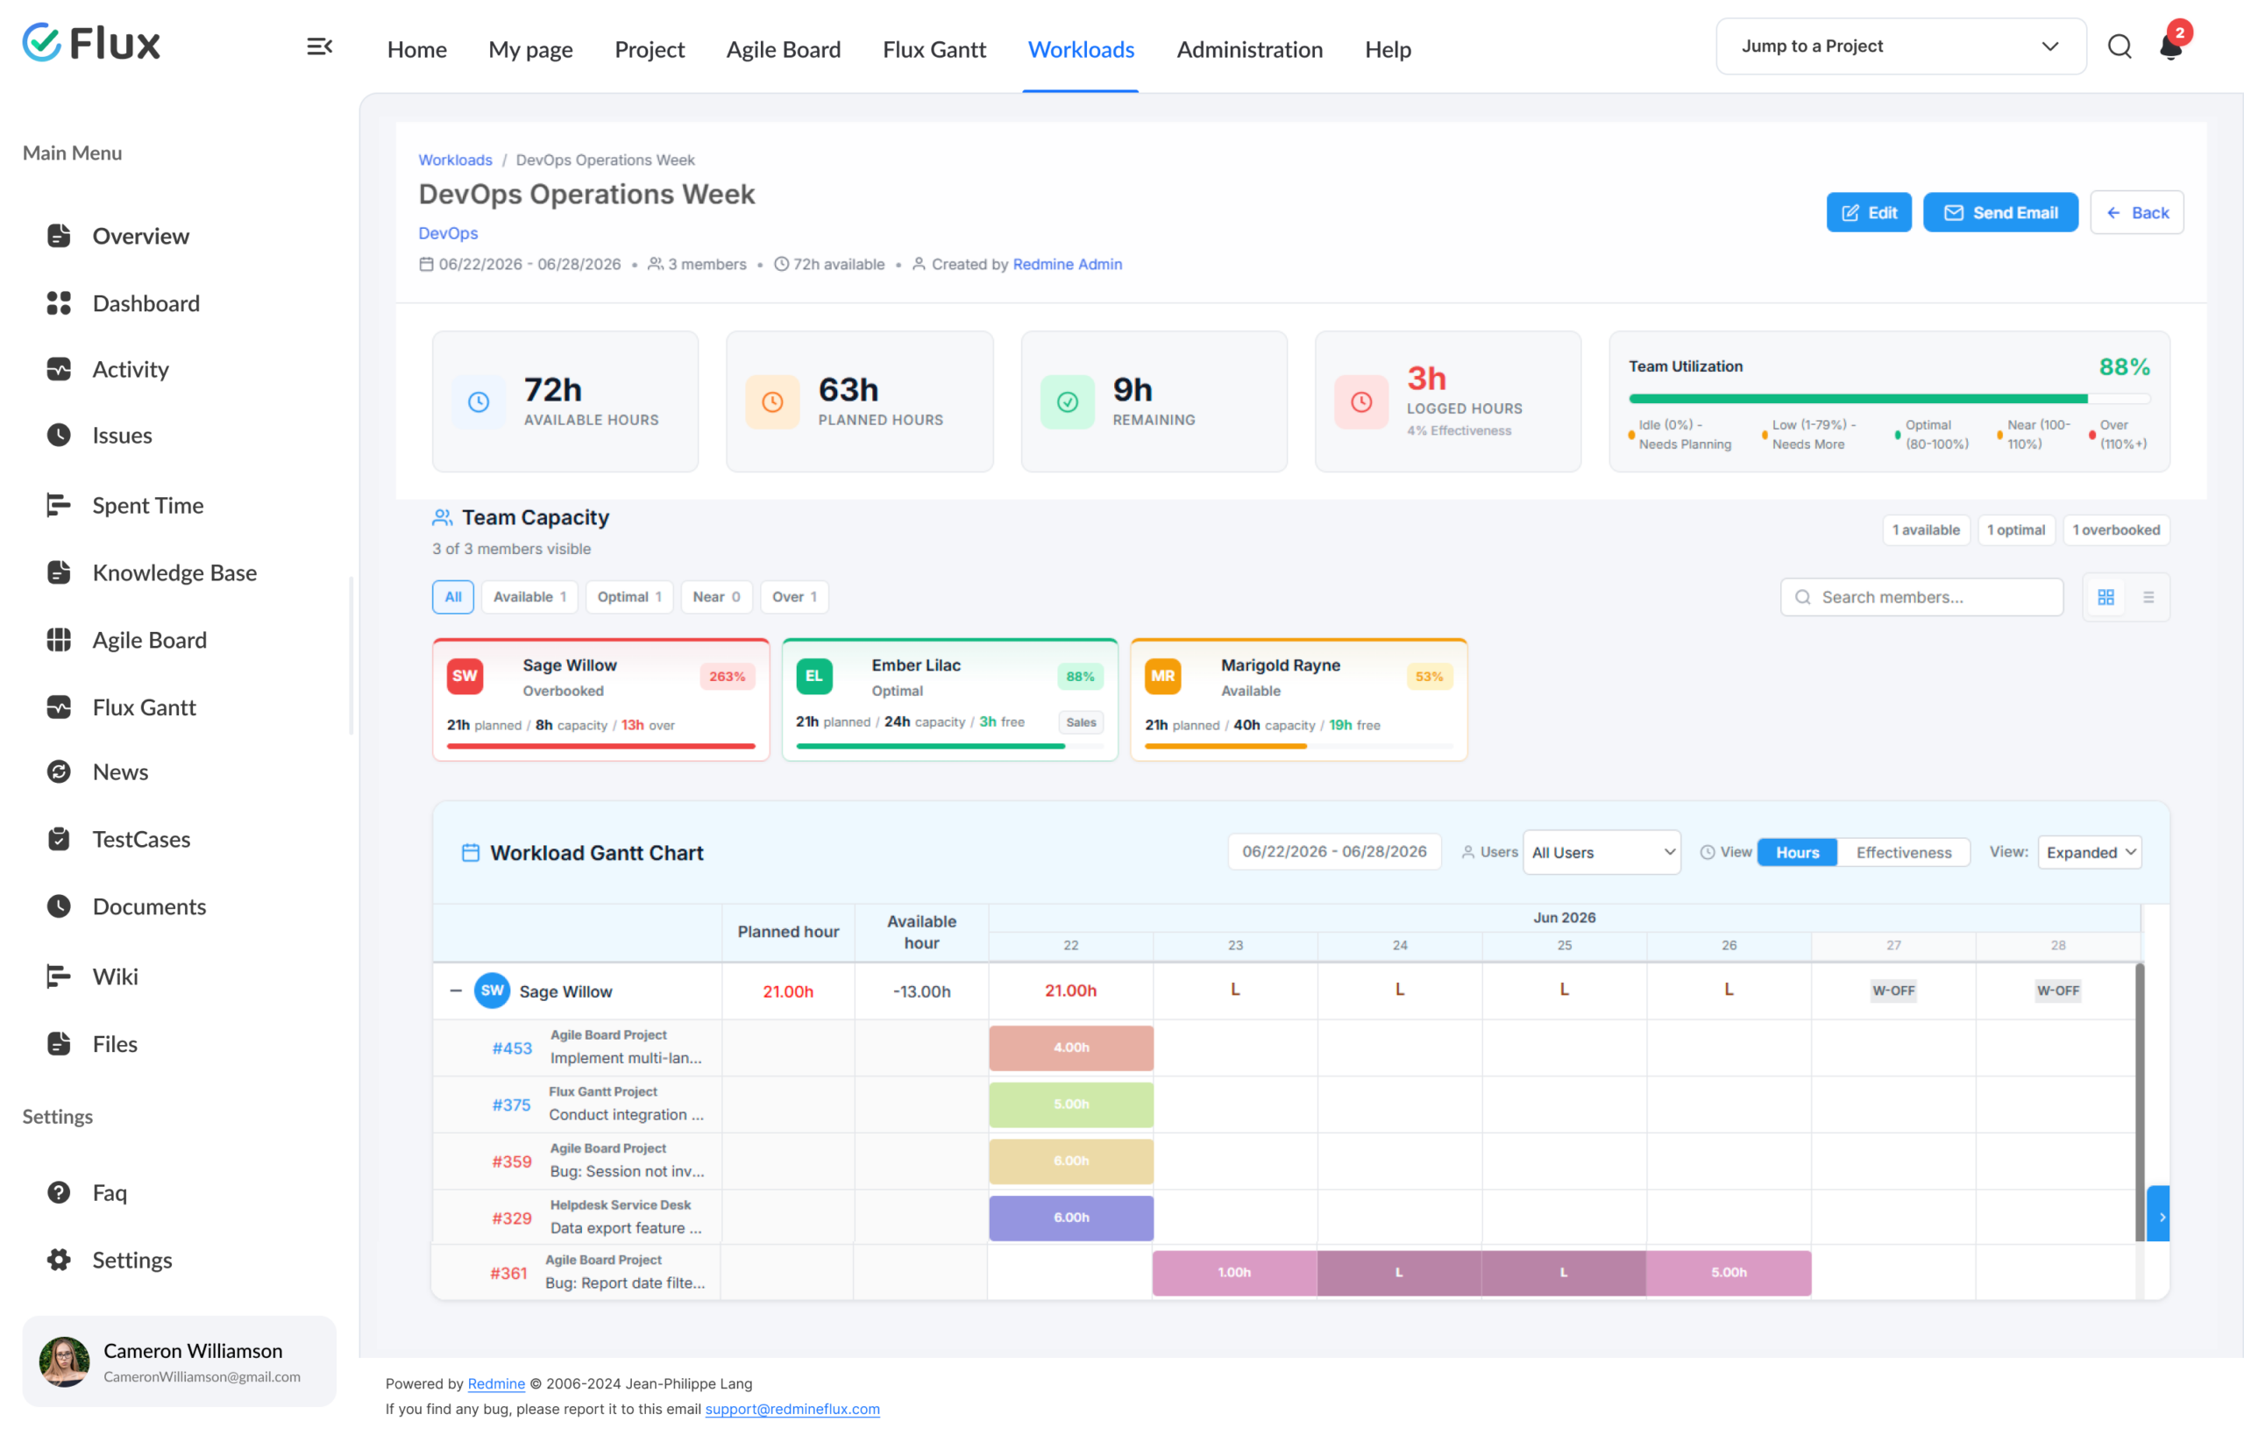Open Redmine Admin creator link
Image resolution: width=2244 pixels, height=1435 pixels.
click(1067, 264)
